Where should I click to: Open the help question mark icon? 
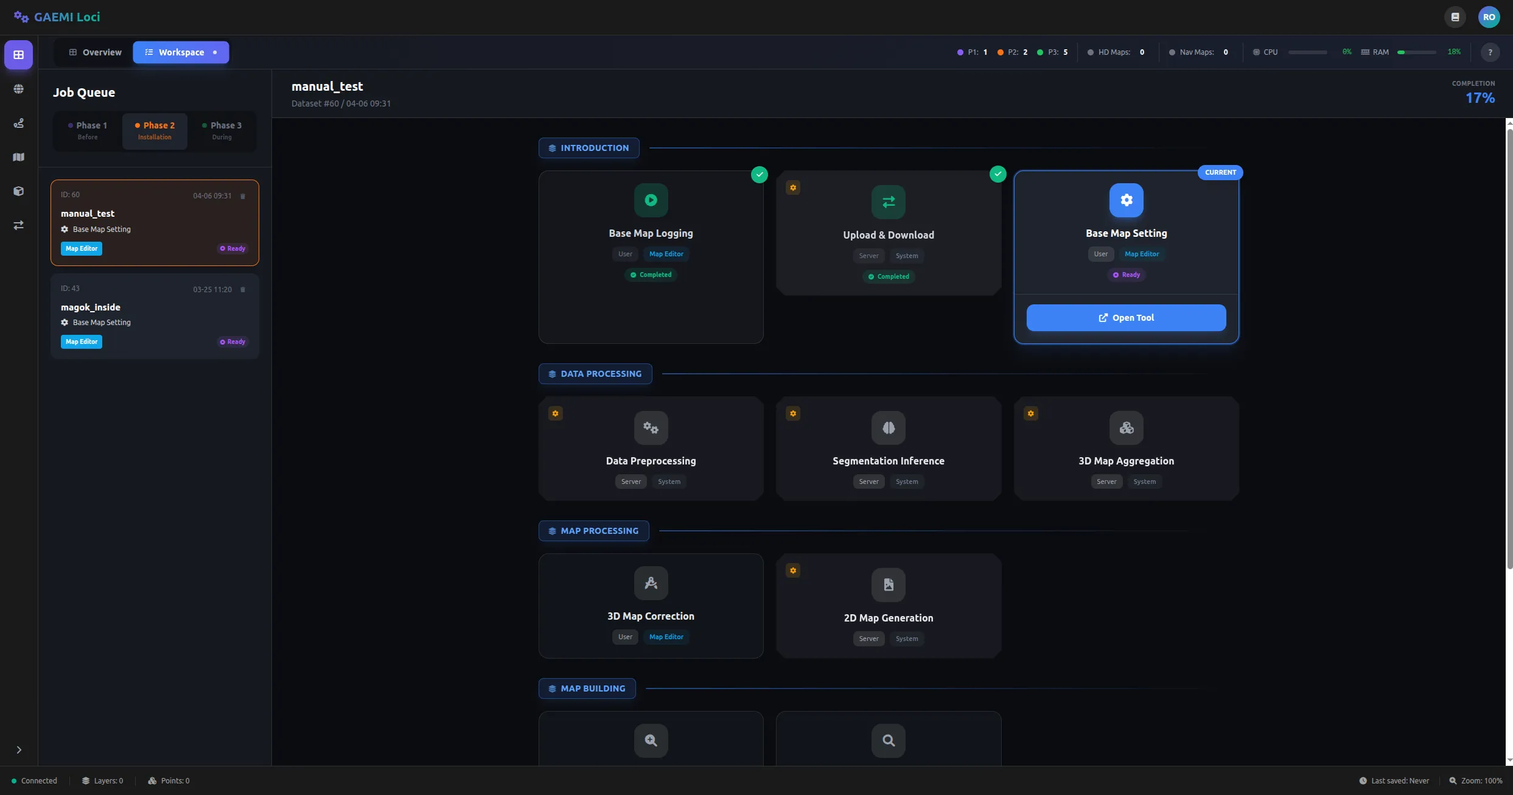point(1490,52)
